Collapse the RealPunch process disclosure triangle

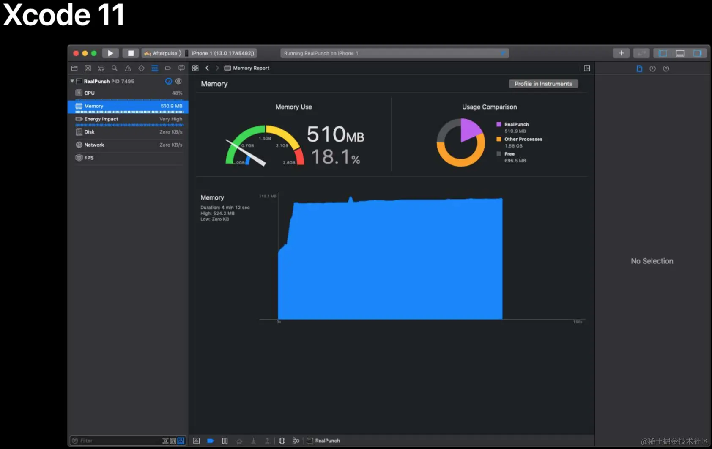pos(72,81)
